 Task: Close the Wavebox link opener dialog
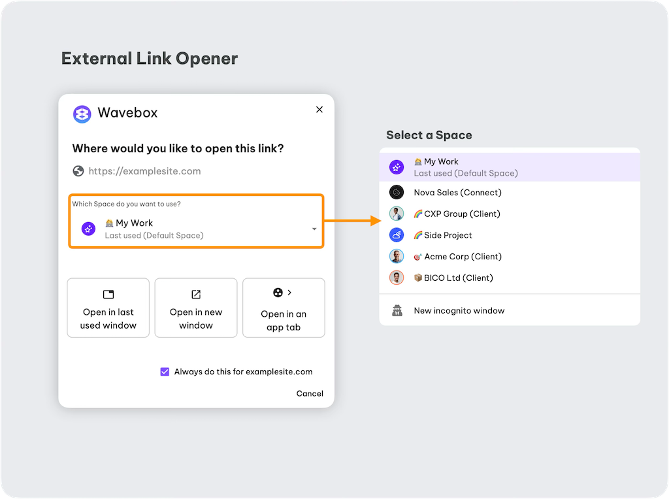319,110
